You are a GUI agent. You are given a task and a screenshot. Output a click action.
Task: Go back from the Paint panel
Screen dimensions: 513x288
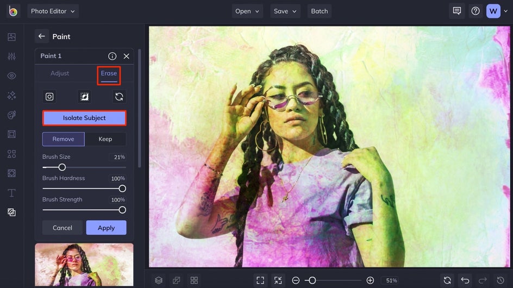pos(41,36)
